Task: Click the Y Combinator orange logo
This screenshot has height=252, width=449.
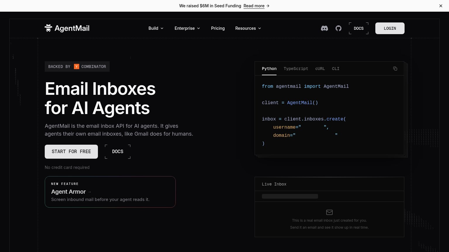Action: 77,66
